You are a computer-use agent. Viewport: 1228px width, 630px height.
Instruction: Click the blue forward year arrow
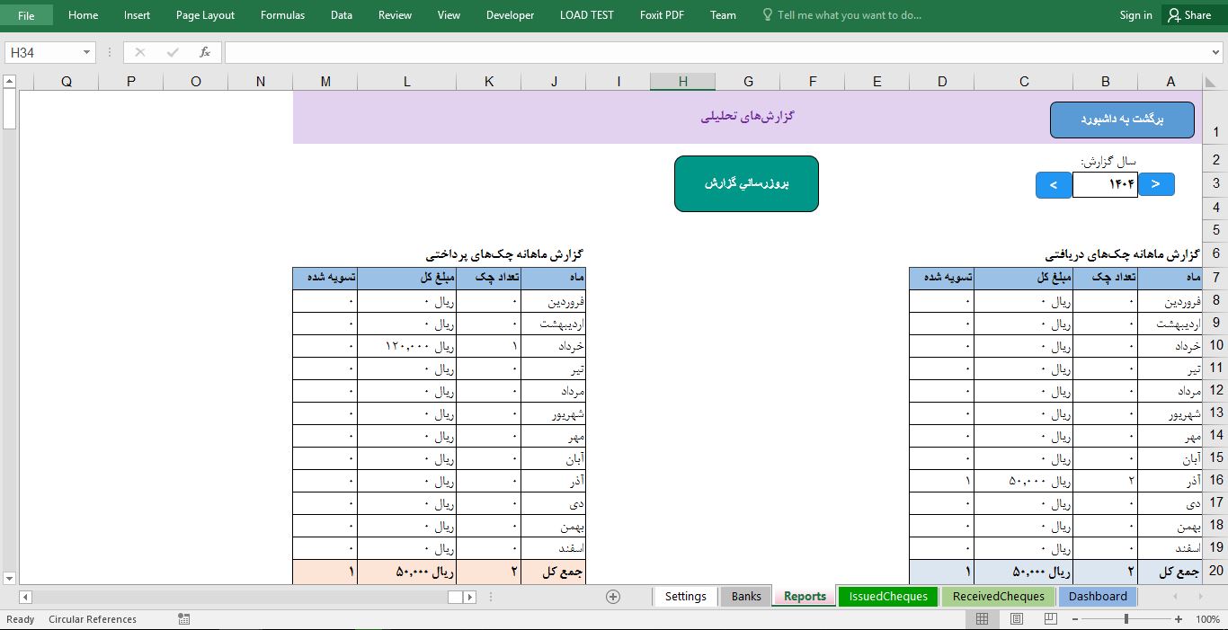click(x=1156, y=184)
